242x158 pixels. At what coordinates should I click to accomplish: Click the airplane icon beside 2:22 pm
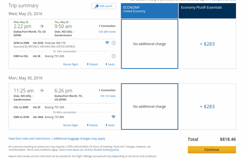[42, 26]
